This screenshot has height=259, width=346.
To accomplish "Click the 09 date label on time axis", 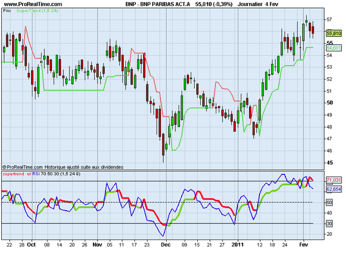I will tap(185, 245).
